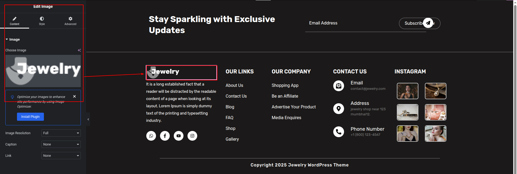The width and height of the screenshot is (517, 174).
Task: Click the Instagram social icon
Action: click(x=192, y=136)
